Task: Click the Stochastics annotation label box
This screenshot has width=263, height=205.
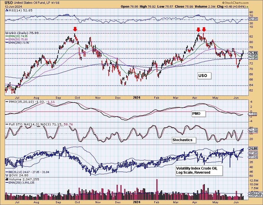Action: 184,140
